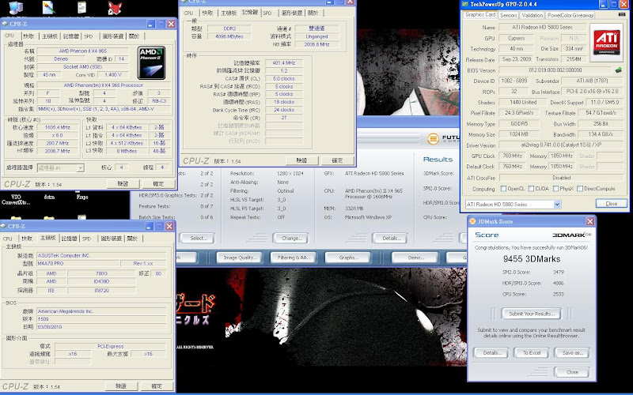The image size is (633, 395).
Task: Open Image Quality in 3DMark06
Action: (240, 258)
